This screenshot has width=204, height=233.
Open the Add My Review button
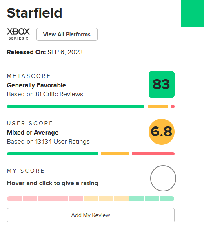click(91, 215)
